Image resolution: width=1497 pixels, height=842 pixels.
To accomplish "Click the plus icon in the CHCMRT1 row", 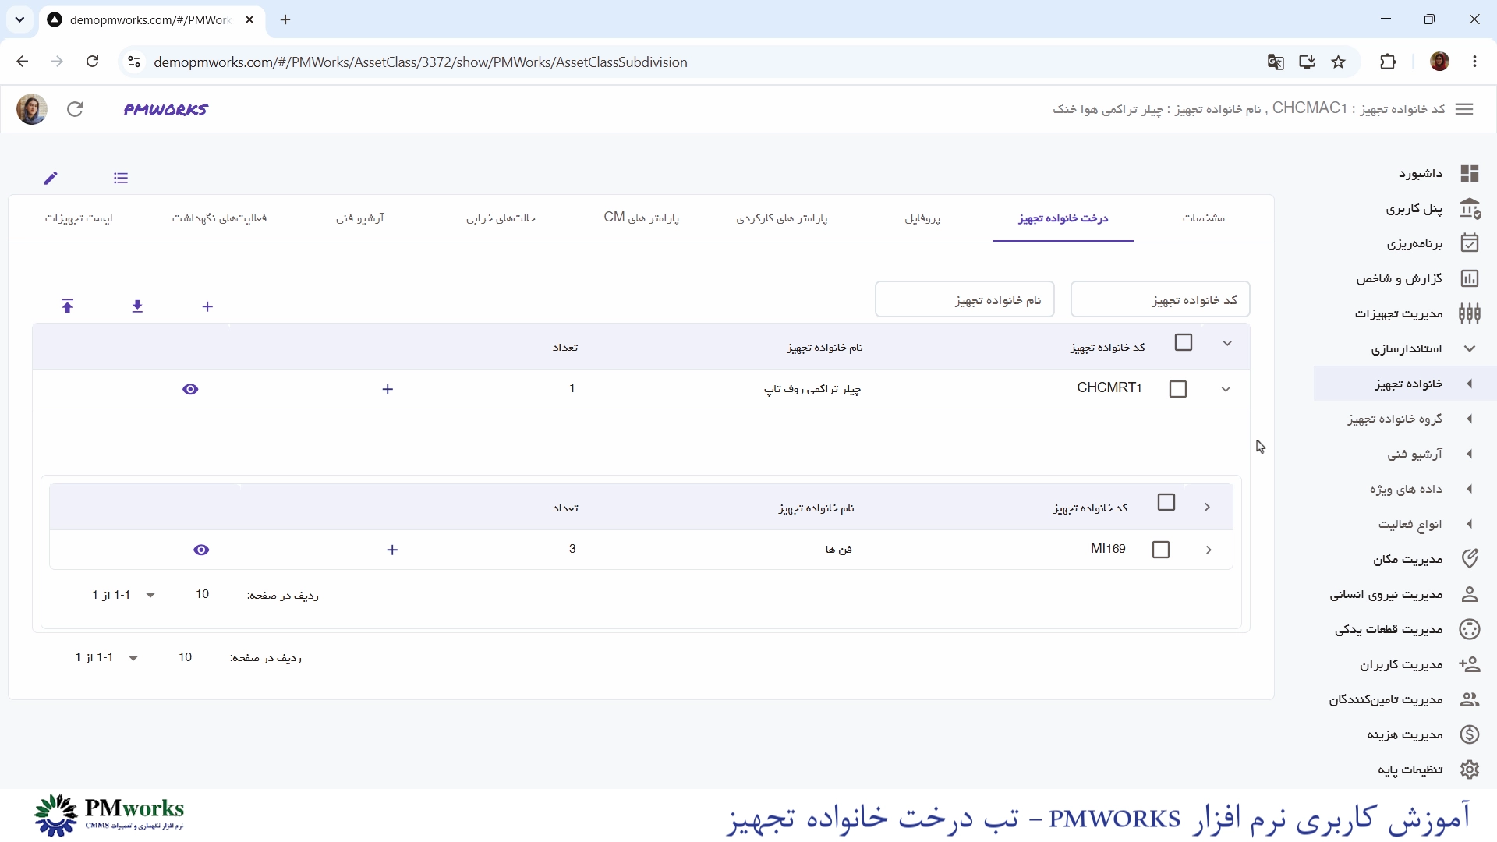I will point(388,389).
